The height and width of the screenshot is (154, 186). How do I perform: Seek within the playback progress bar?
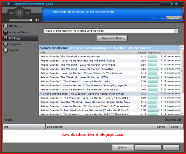(100, 18)
